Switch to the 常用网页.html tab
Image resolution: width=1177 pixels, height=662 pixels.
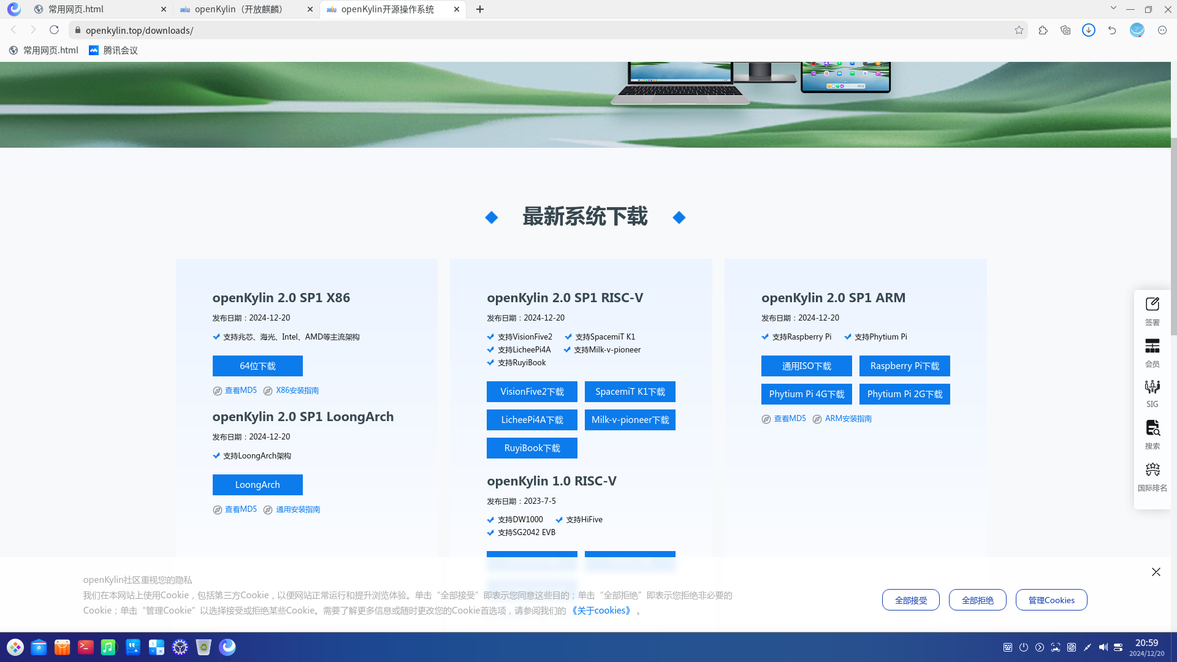coord(101,9)
